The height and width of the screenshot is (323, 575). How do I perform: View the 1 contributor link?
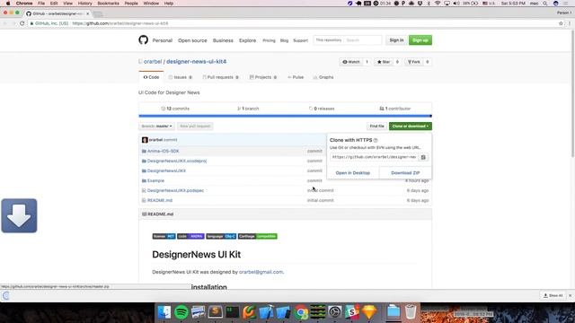[x=395, y=109]
